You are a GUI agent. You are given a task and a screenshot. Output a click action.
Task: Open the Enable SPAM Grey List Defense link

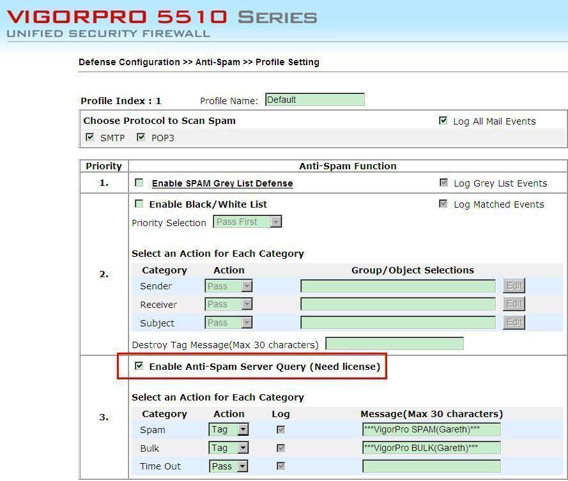[x=222, y=183]
